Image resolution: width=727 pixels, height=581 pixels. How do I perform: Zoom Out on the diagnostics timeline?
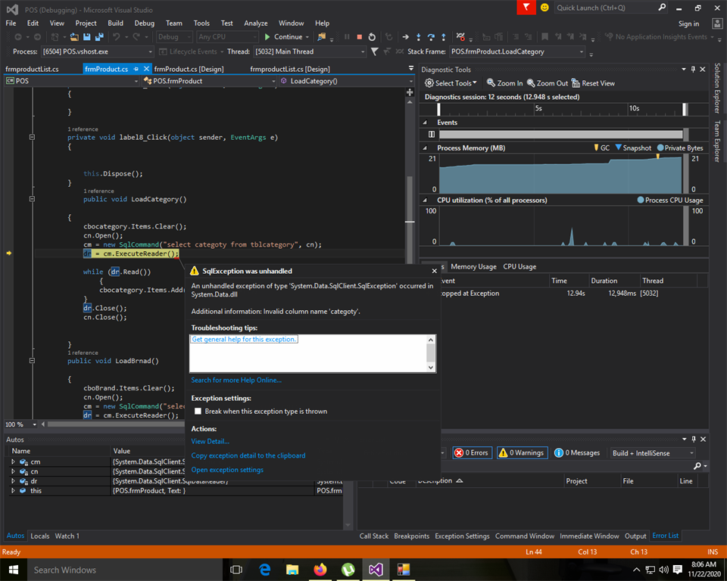[547, 83]
